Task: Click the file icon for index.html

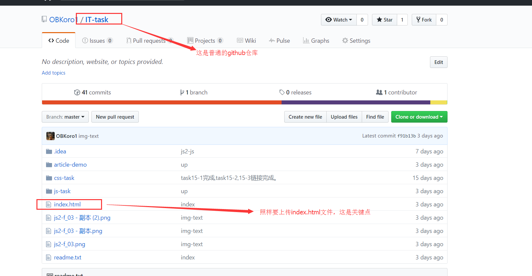Action: pos(49,204)
